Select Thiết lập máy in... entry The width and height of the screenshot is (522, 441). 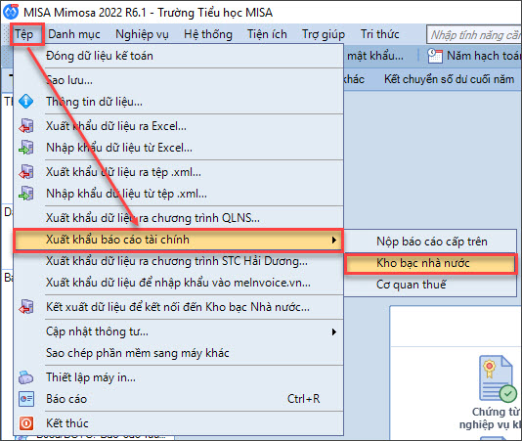(x=179, y=377)
